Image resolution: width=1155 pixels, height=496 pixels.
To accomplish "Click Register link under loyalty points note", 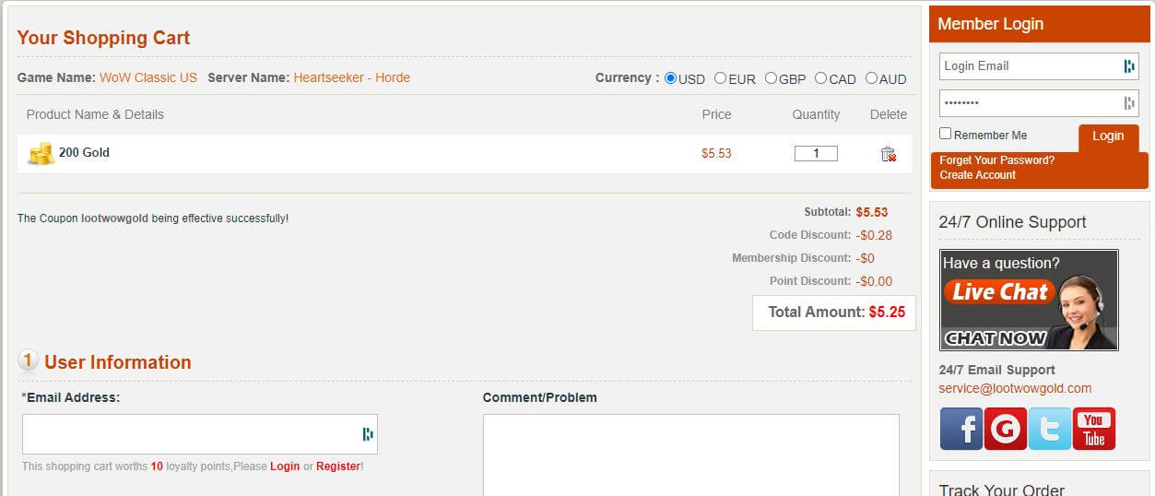I will [338, 466].
